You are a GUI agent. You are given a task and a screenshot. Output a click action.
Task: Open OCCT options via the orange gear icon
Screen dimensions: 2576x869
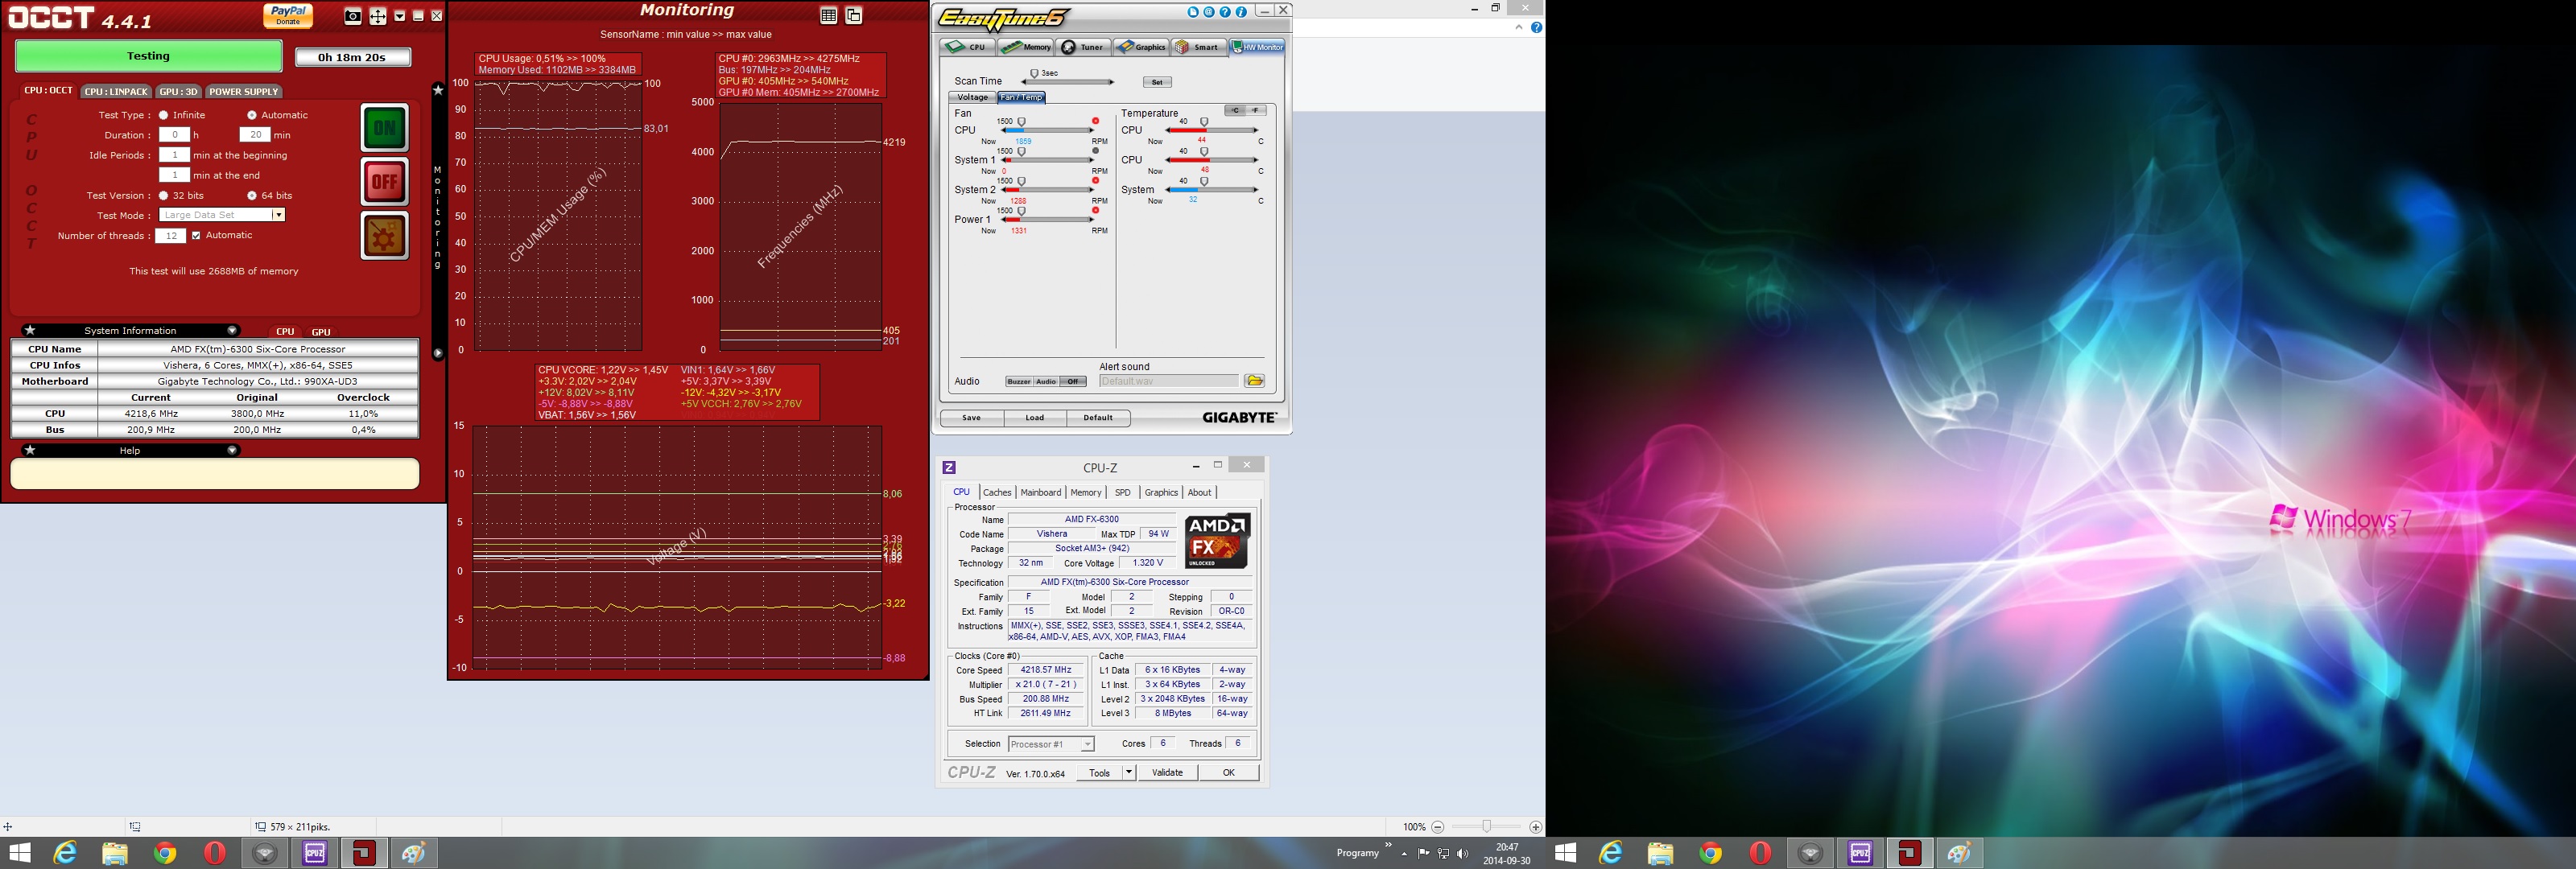[x=384, y=237]
